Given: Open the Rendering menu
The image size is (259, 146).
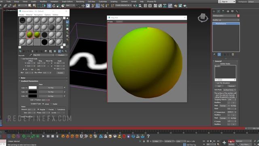Looking at the screenshot, I should (80, 2).
